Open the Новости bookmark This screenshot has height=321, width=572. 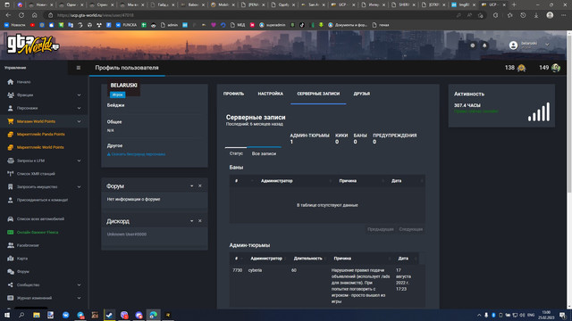click(14, 25)
